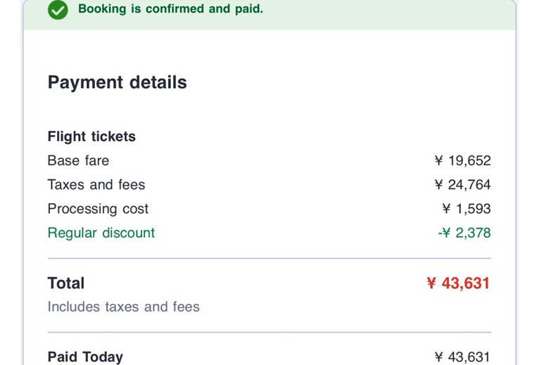Select the -¥ 2,378 discount amount
Image resolution: width=539 pixels, height=365 pixels.
coord(464,233)
